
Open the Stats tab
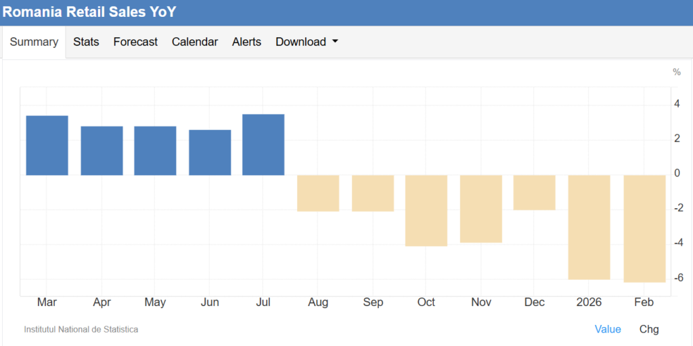(86, 42)
